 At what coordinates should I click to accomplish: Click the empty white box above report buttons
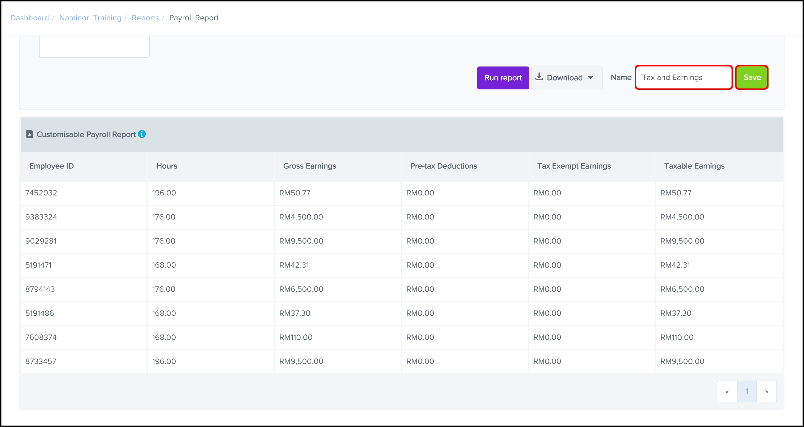pos(94,46)
